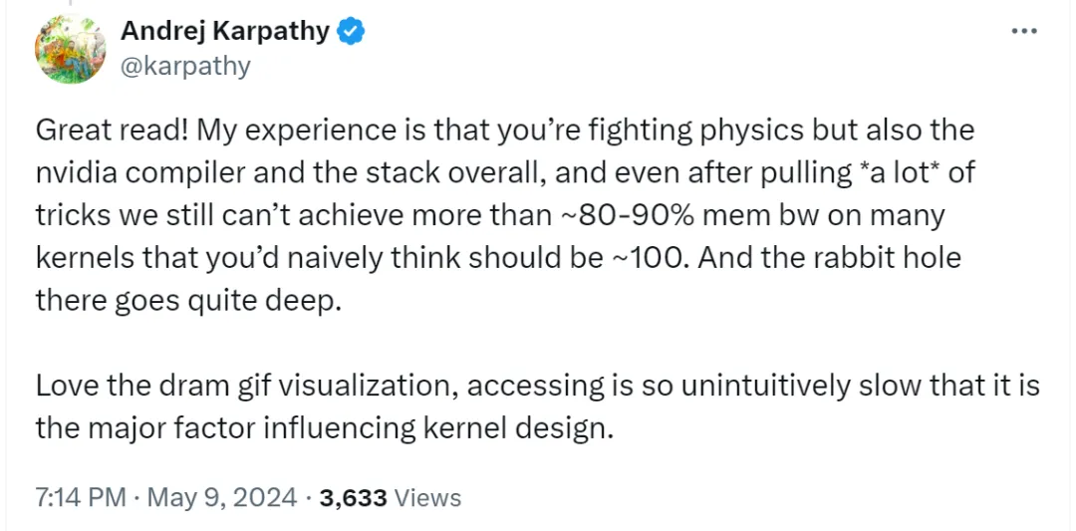Click the May 9, 2024 date

tap(222, 497)
